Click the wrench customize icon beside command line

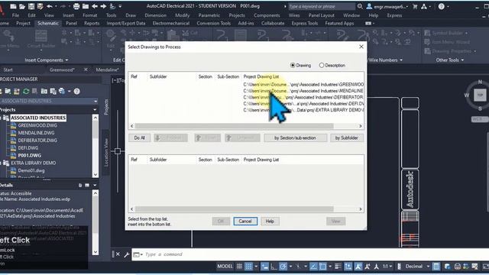click(x=127, y=254)
